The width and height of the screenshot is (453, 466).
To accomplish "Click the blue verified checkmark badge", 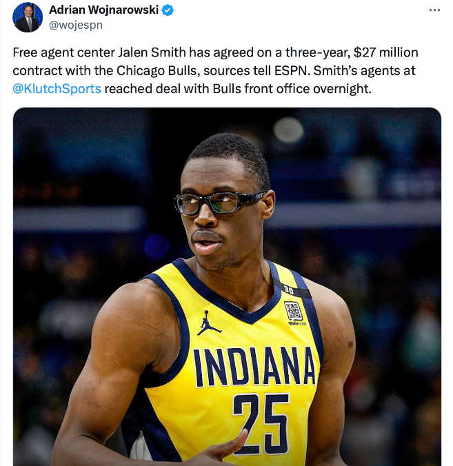I will click(168, 10).
